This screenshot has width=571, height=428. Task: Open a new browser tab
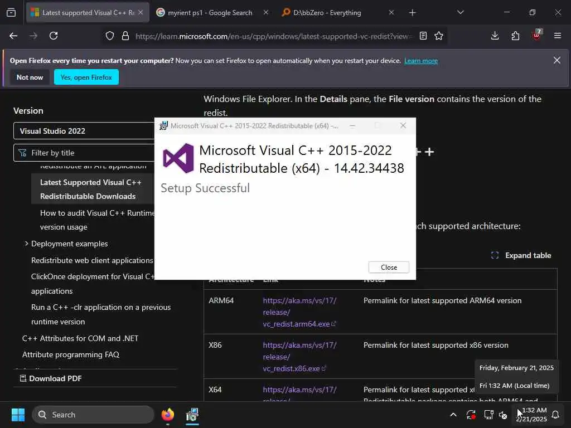point(412,13)
